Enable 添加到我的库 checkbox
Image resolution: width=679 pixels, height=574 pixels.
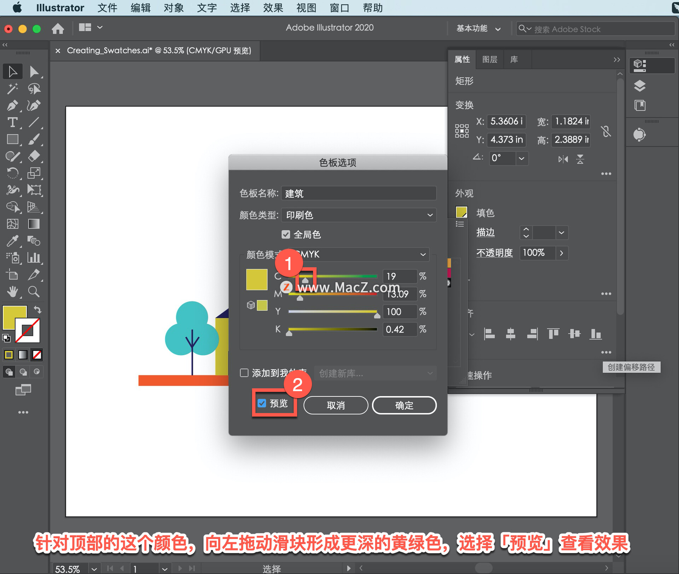[244, 373]
